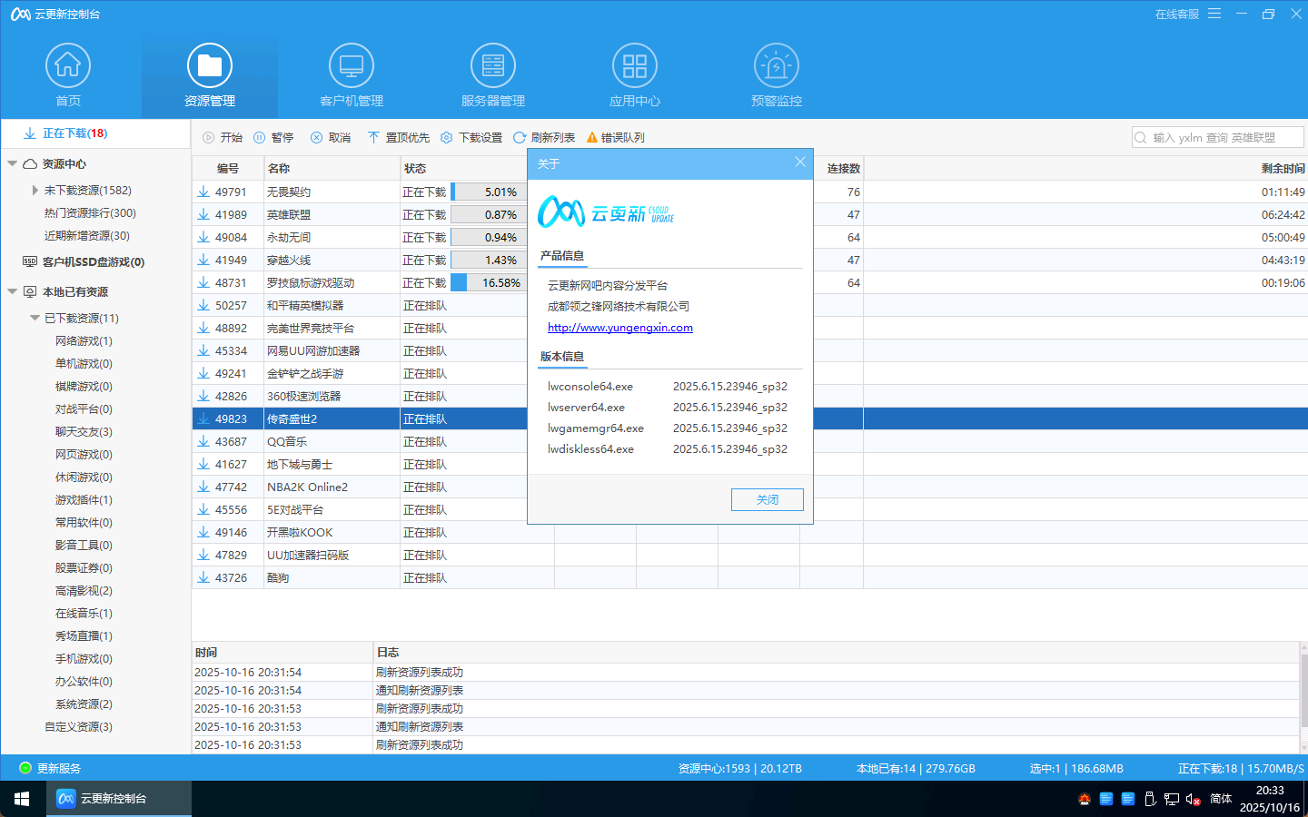Open the yungengxin.com website link
The height and width of the screenshot is (817, 1308).
tap(620, 328)
